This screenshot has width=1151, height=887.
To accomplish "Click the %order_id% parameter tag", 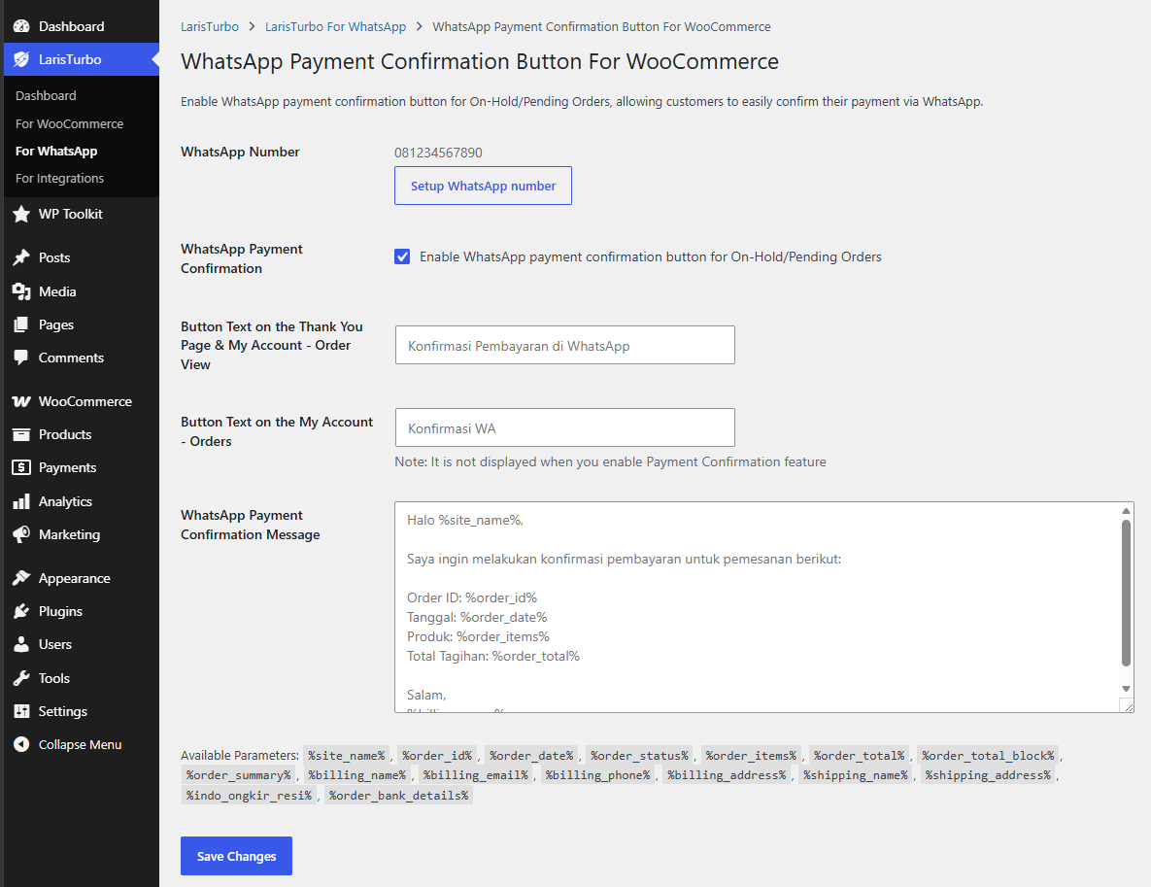I will [437, 756].
